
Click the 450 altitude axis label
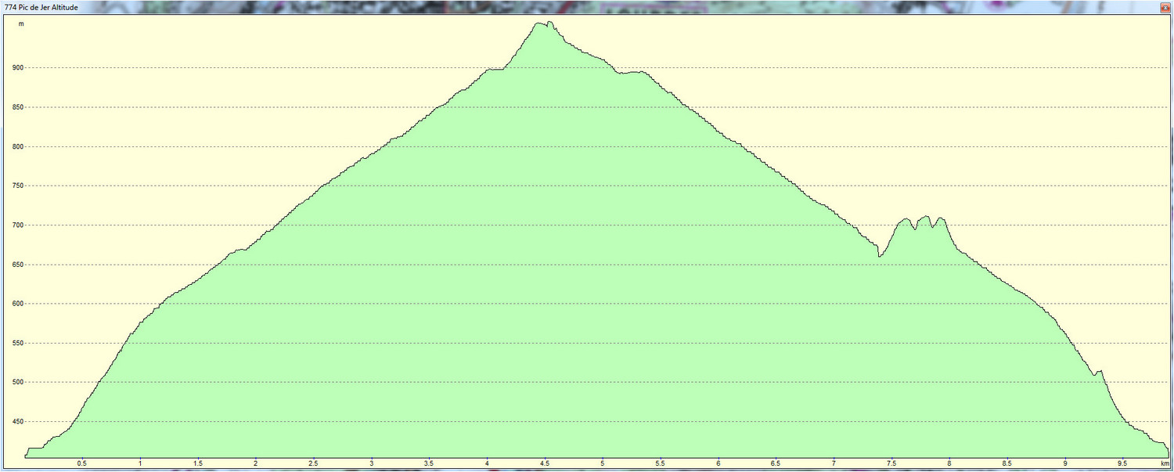[16, 422]
